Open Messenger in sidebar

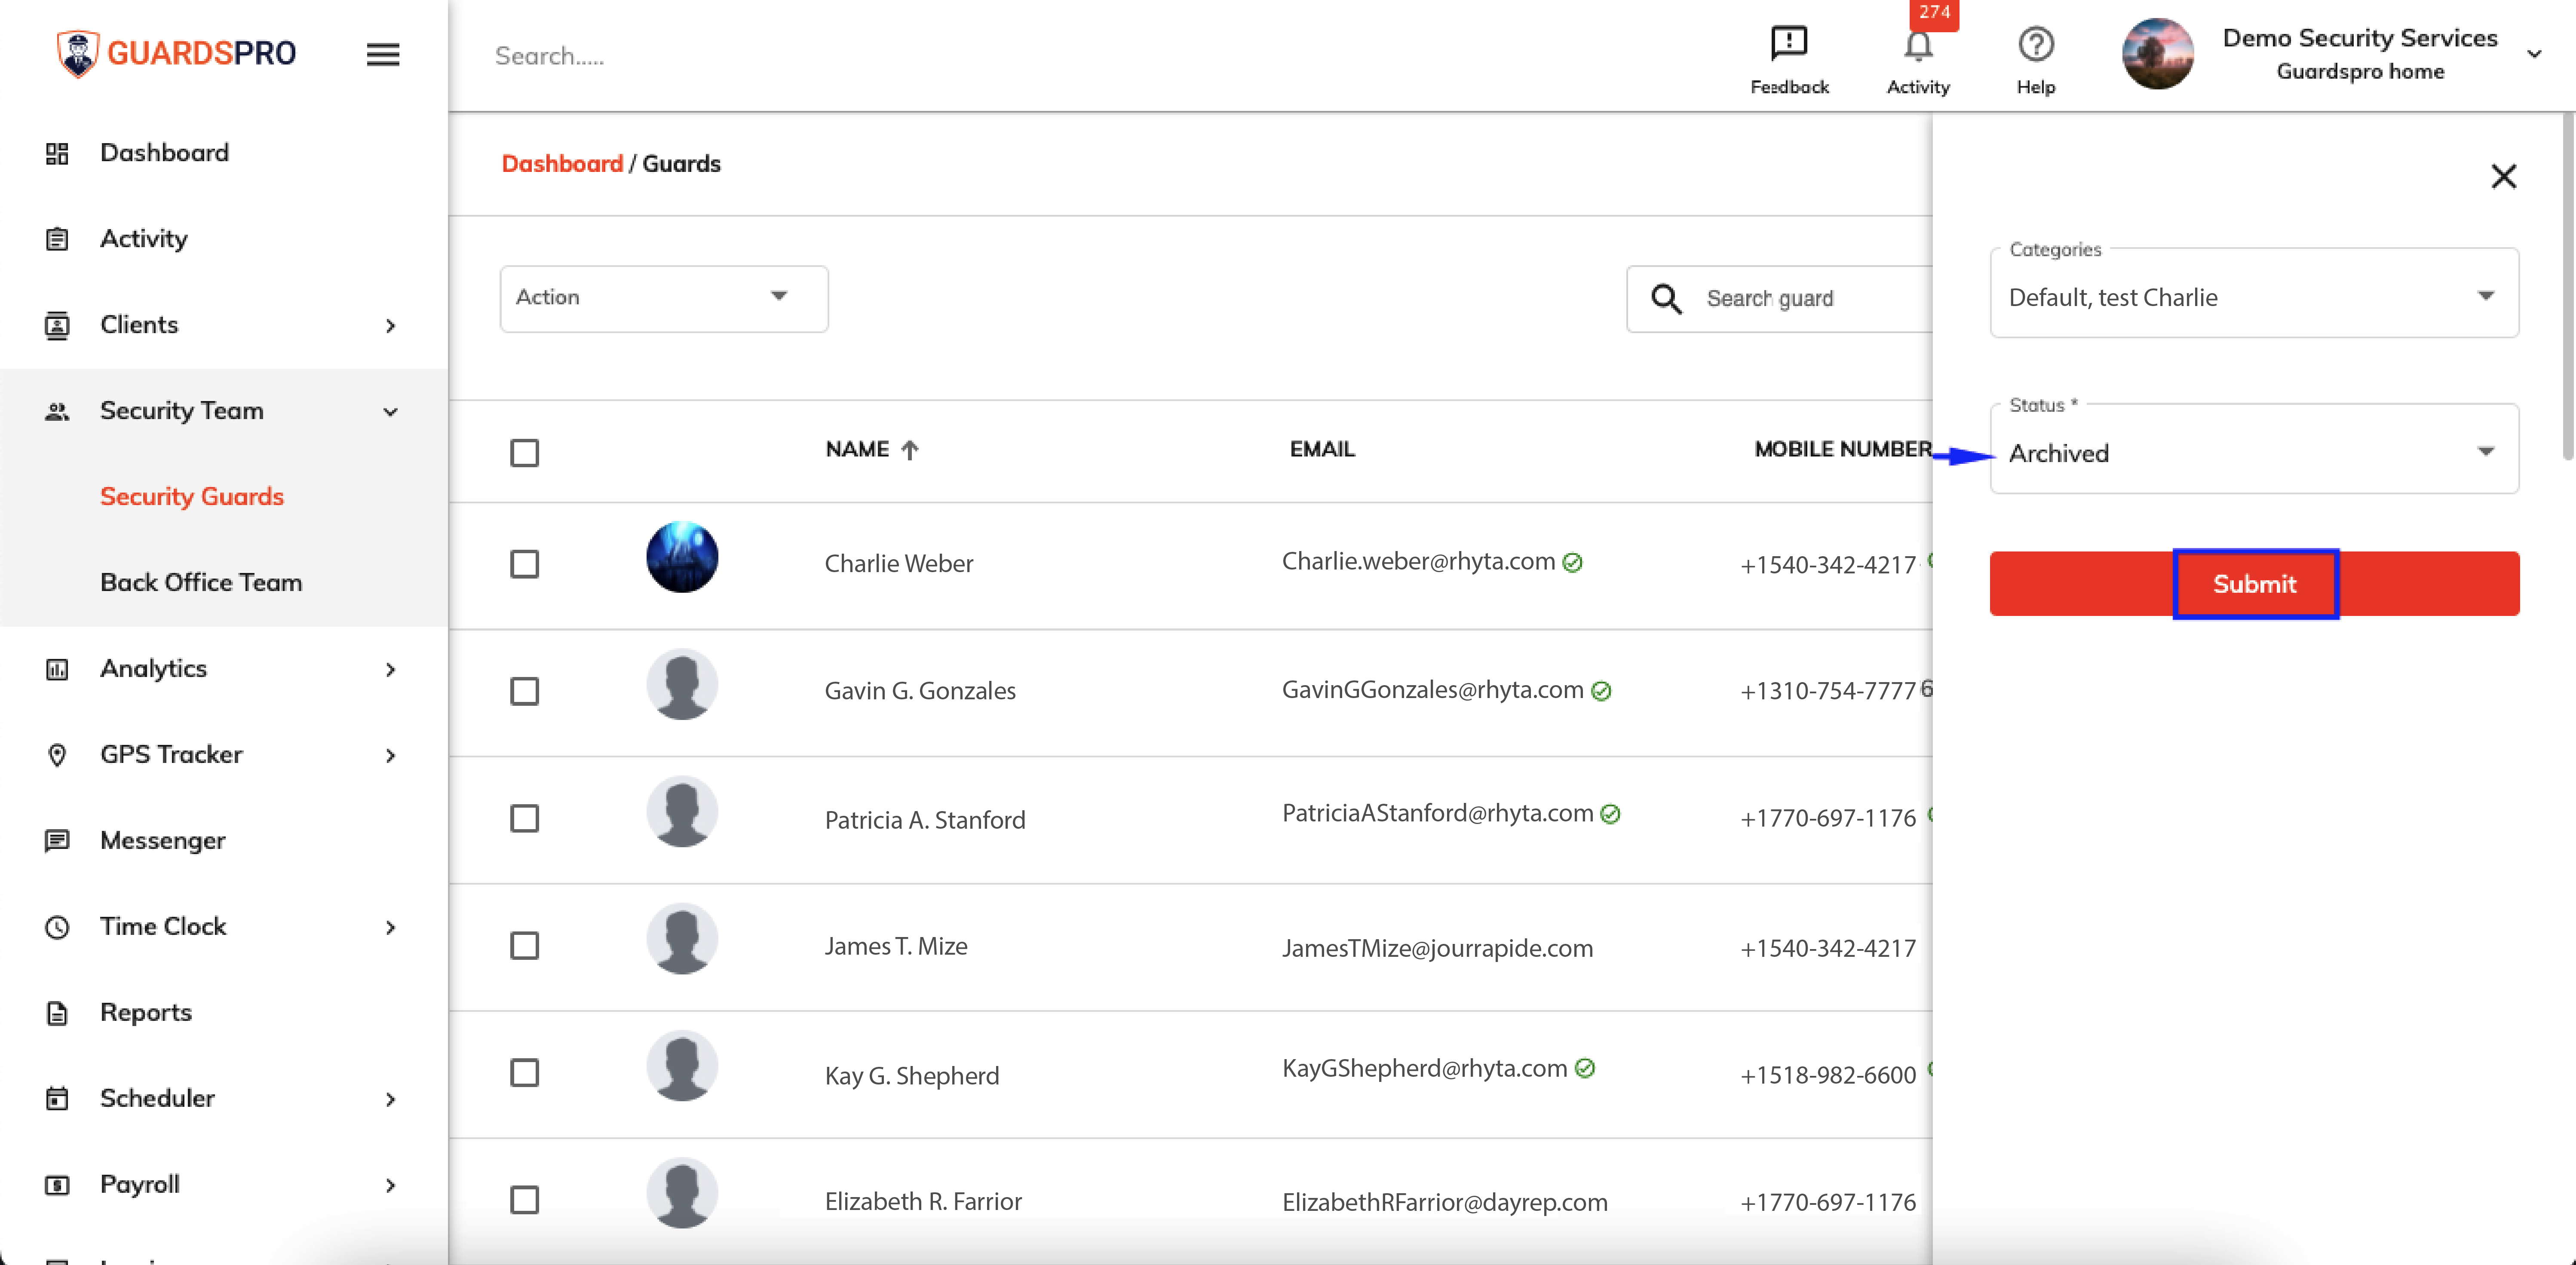coord(163,841)
